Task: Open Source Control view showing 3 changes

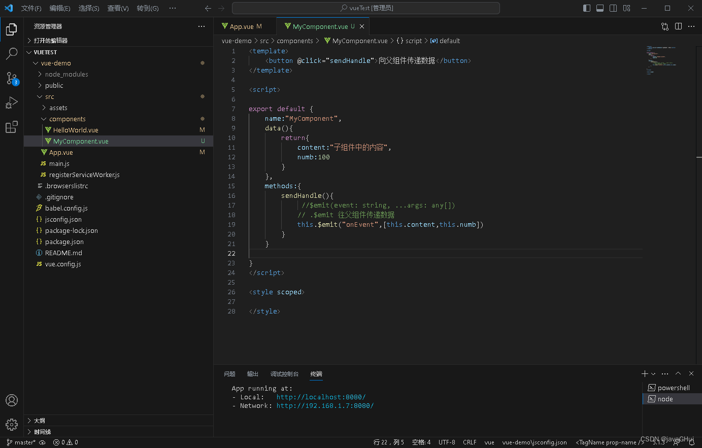Action: 12,78
